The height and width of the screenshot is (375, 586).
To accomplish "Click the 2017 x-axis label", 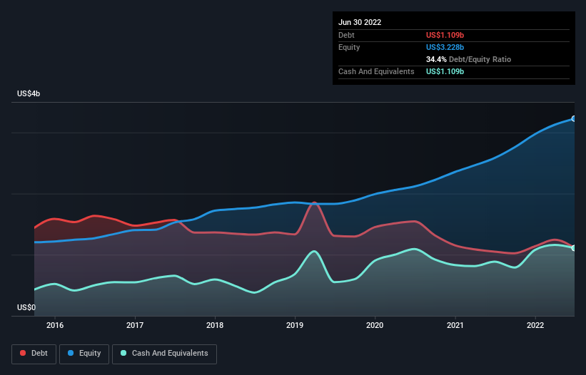I will pos(135,325).
